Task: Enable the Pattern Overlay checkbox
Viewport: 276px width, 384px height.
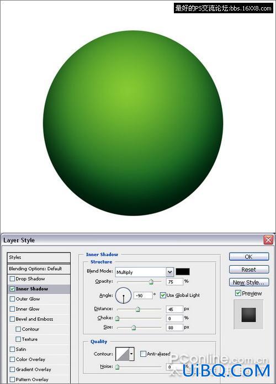Action: coord(12,379)
